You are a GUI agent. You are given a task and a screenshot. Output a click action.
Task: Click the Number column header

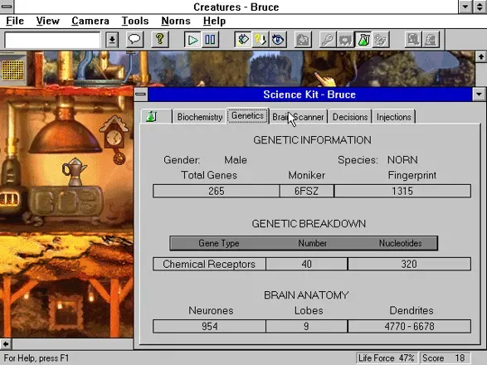pyautogui.click(x=312, y=243)
